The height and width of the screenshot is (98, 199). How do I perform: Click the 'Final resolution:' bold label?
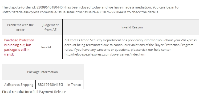pos(17,92)
